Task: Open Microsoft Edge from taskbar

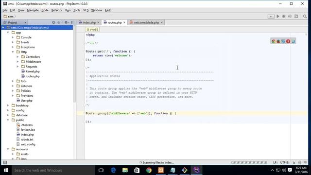Action: (113, 170)
